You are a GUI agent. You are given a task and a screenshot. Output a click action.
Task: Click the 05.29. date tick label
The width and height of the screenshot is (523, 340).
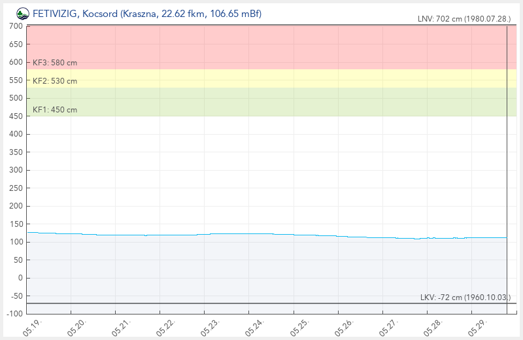pos(477,328)
